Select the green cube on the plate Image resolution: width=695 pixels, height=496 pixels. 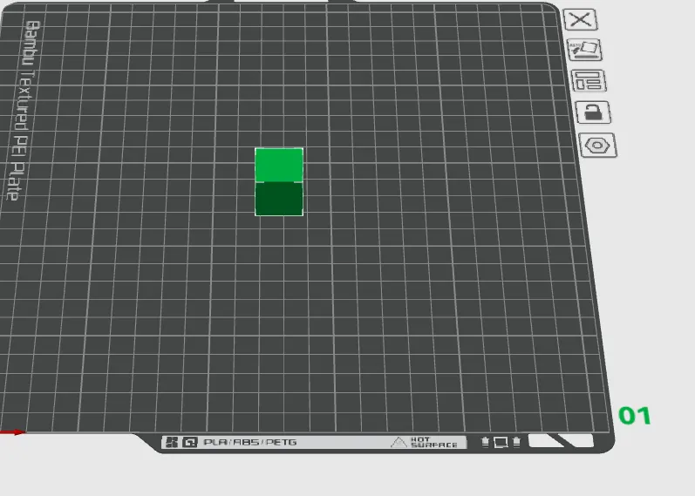(279, 182)
